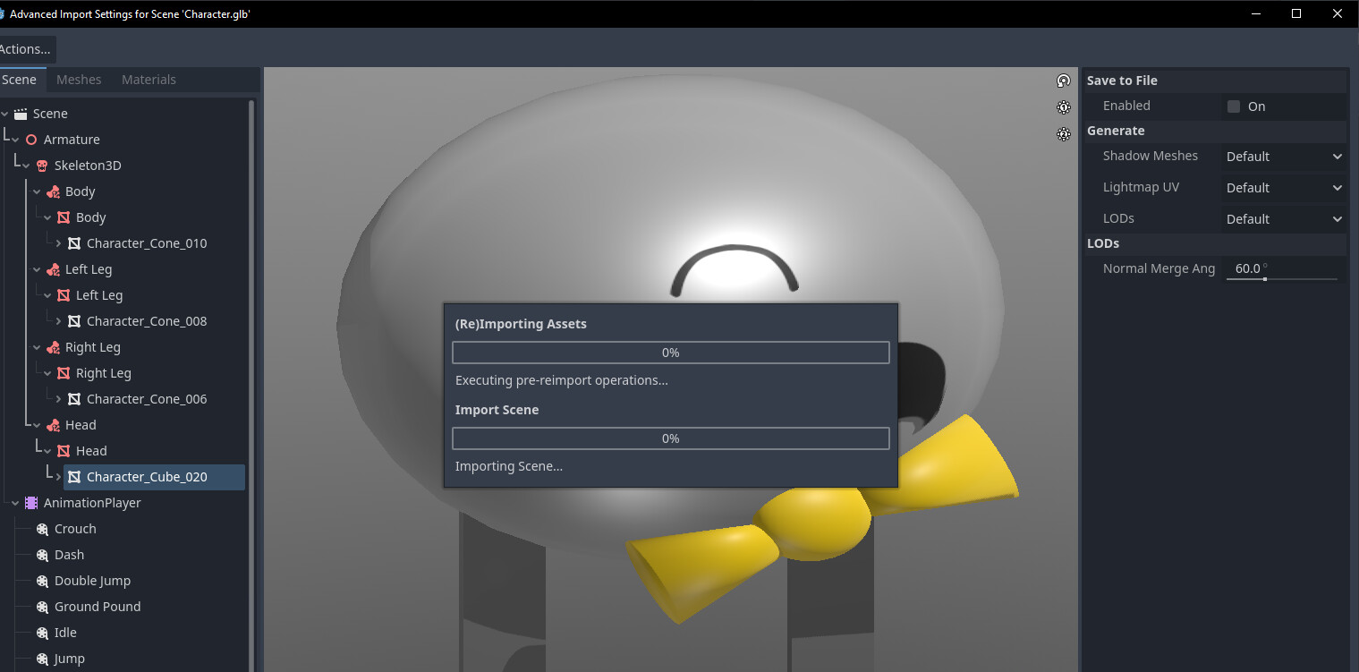
Task: Click the Right Leg mesh instance icon
Action: tap(64, 373)
